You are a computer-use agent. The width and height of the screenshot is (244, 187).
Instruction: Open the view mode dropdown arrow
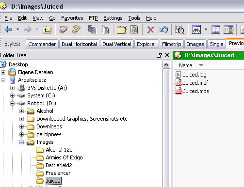point(206,30)
